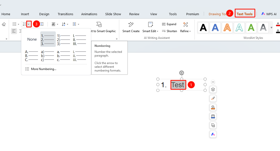Click the Convert to Smart Graphic icon
The image size is (280, 151).
coord(99,24)
